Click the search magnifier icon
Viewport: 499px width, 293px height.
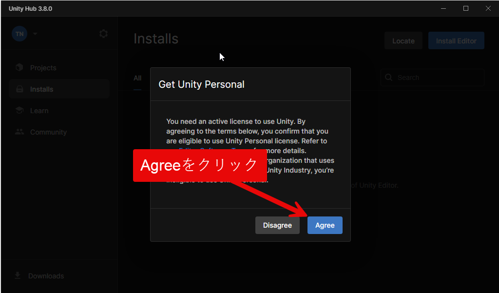click(388, 78)
